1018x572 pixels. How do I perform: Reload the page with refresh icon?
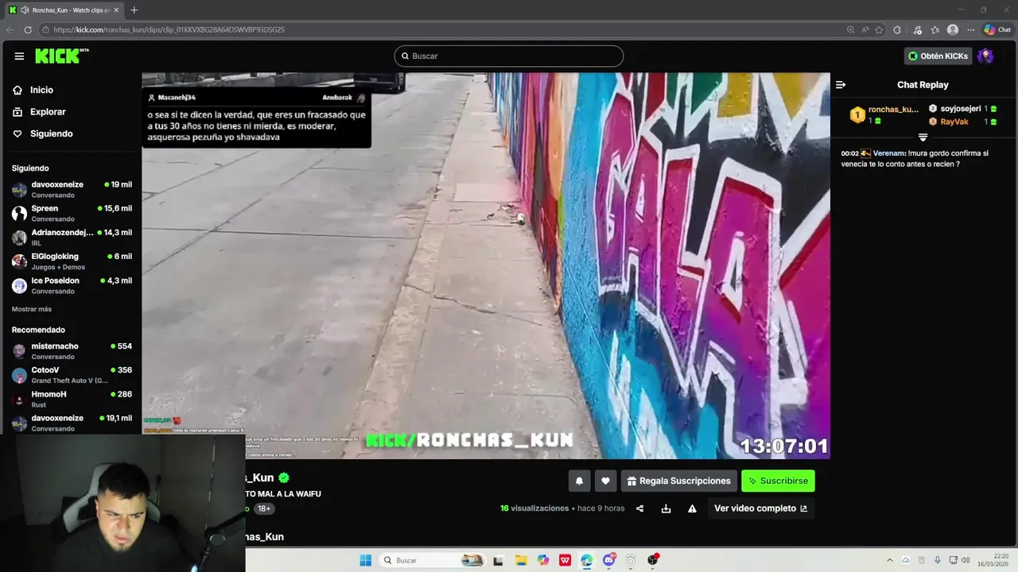coord(28,29)
